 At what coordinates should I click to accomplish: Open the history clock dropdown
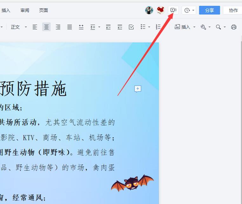(189, 10)
